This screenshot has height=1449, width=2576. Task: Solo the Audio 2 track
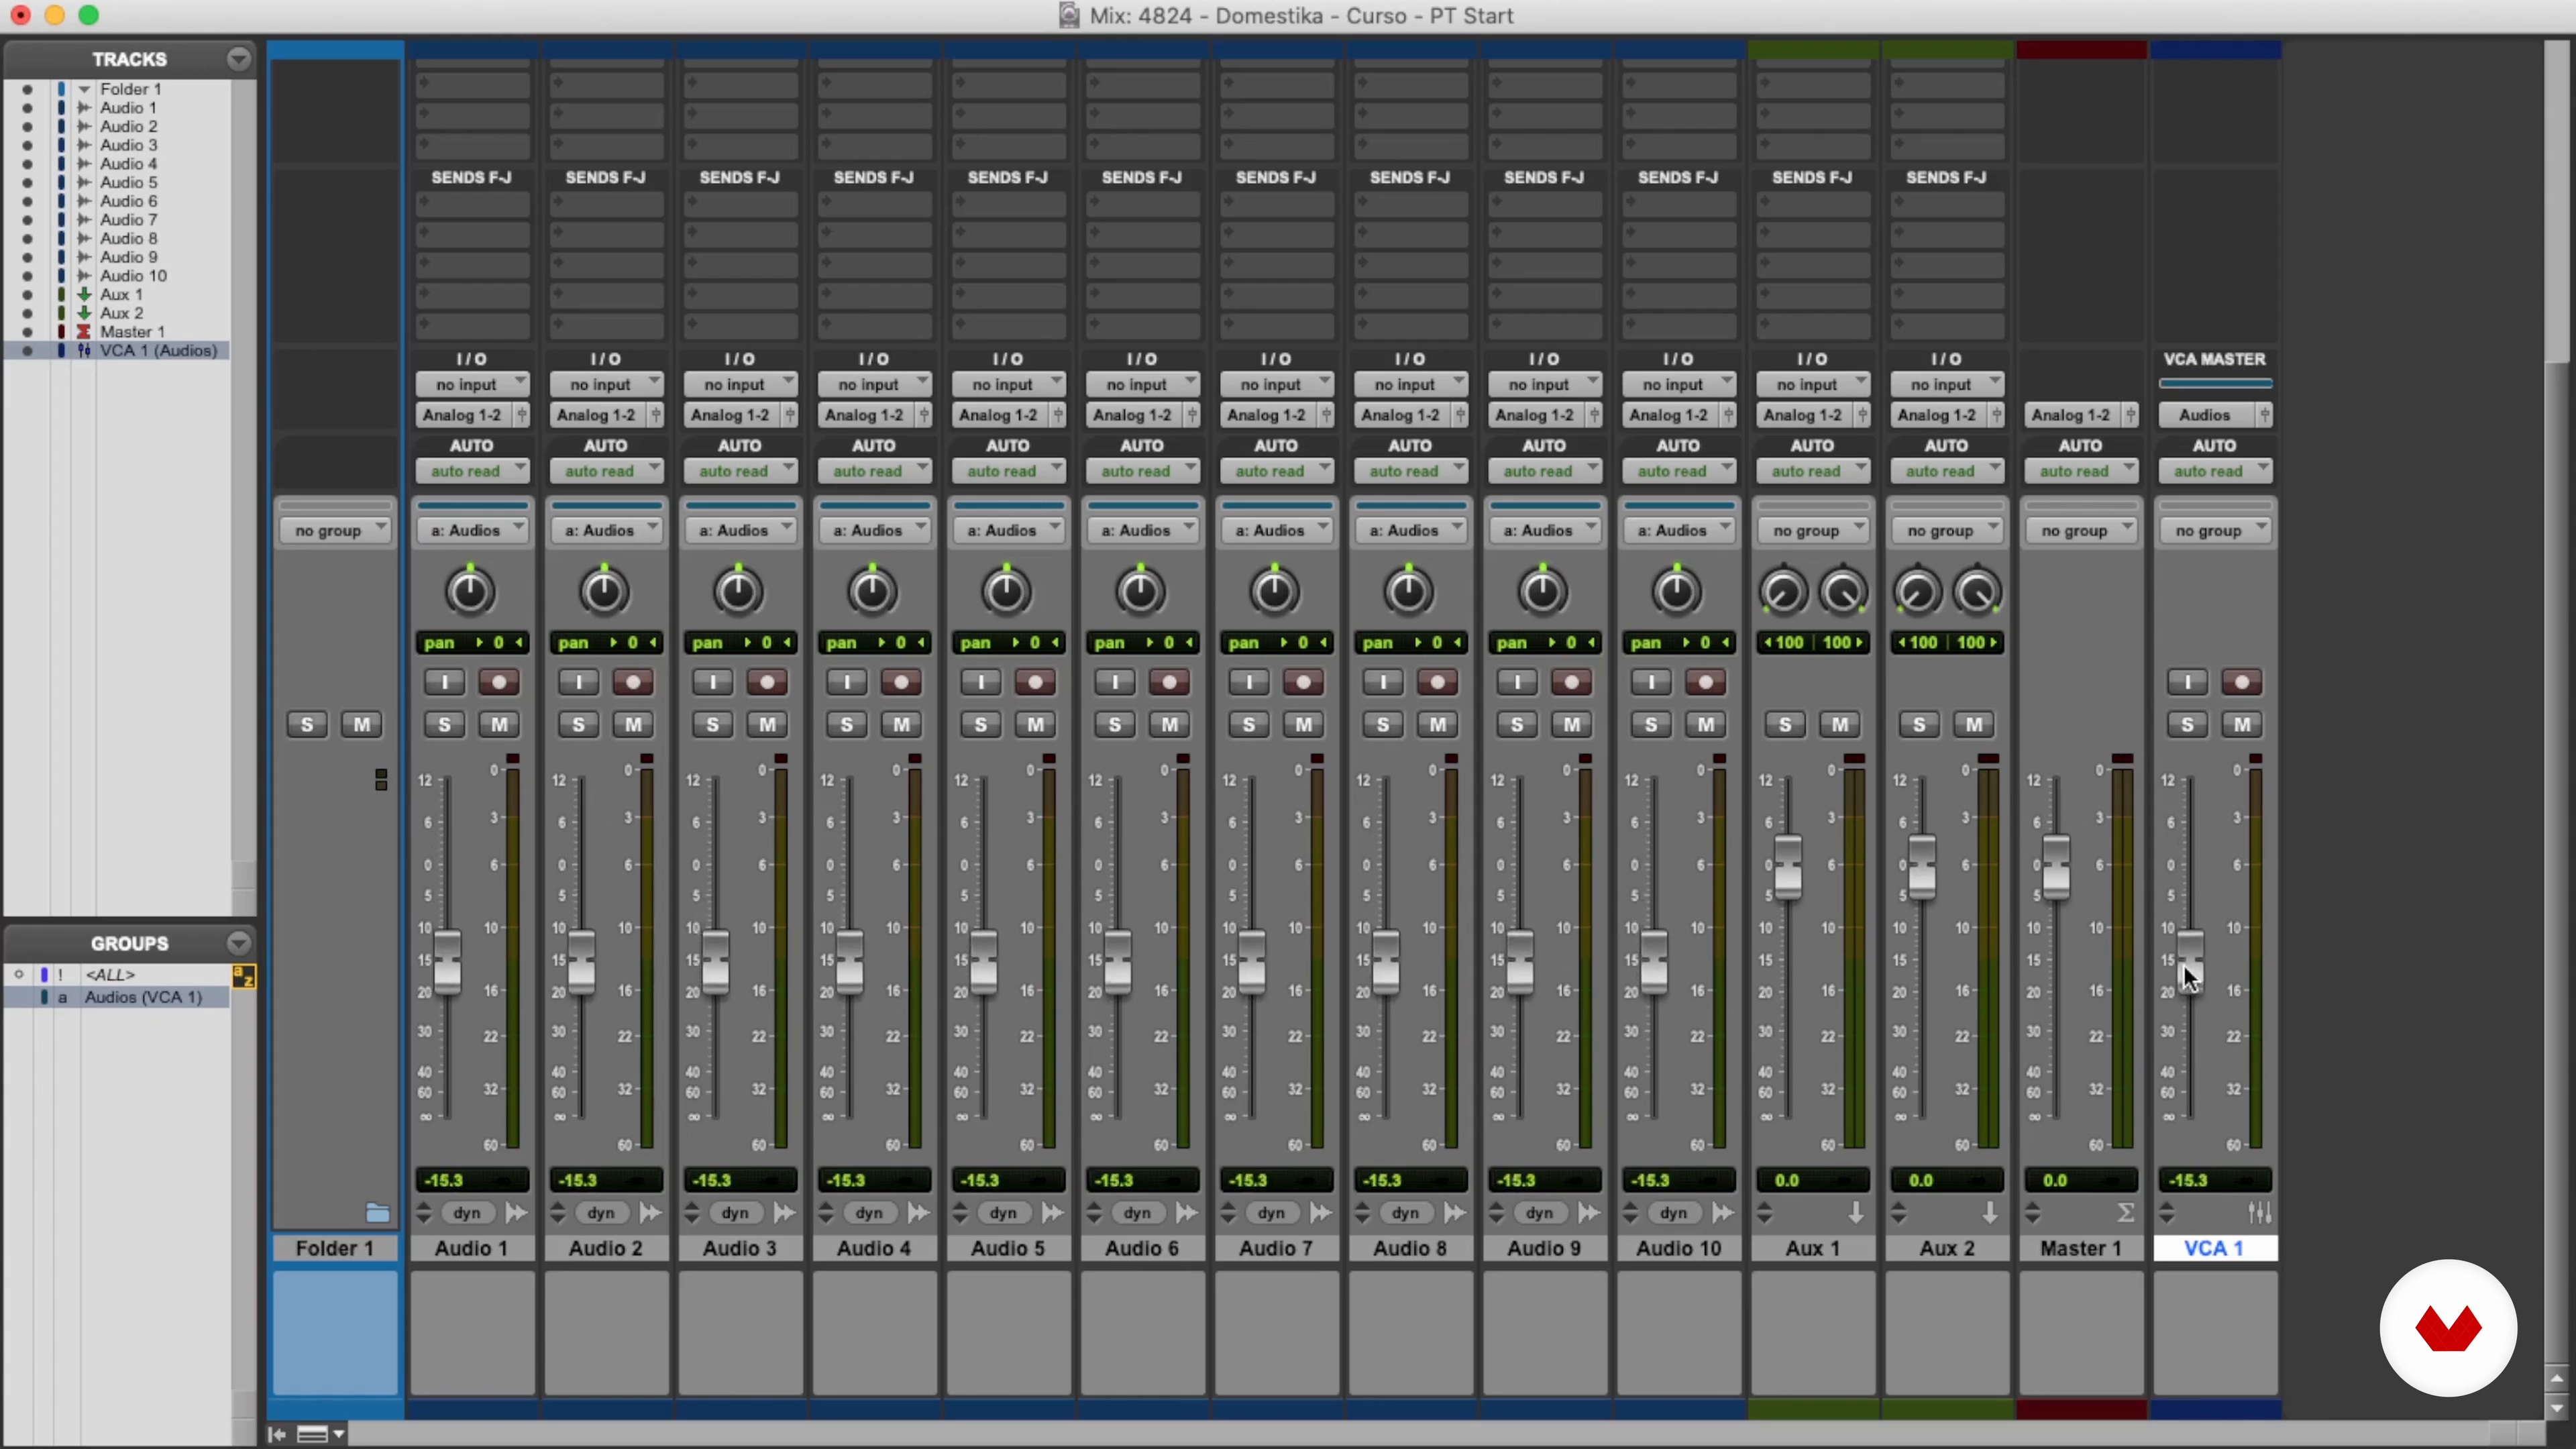point(578,724)
